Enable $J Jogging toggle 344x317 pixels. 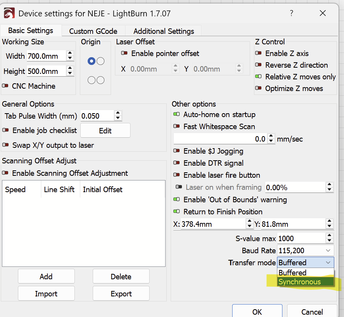pos(176,151)
